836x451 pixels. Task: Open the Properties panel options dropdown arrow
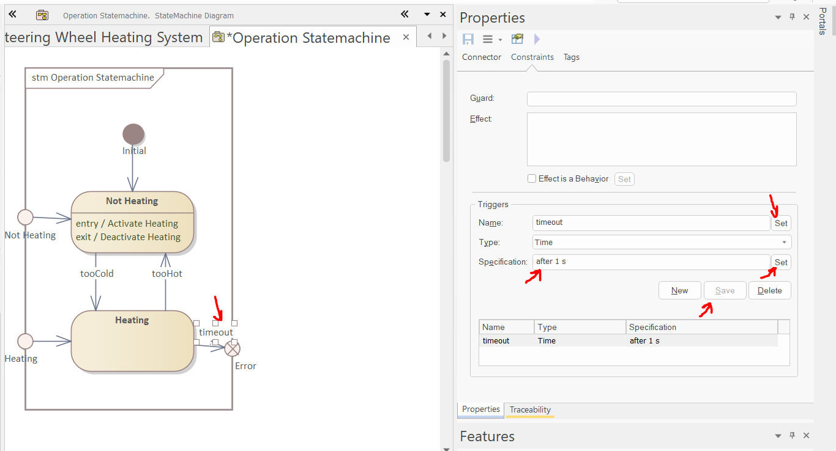pyautogui.click(x=778, y=17)
